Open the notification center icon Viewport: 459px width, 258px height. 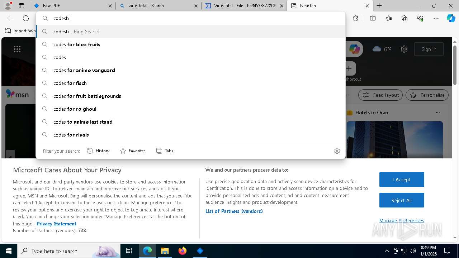pos(447,251)
